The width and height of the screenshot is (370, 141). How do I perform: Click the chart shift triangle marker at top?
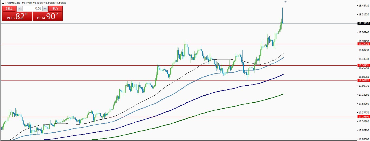coord(286,2)
